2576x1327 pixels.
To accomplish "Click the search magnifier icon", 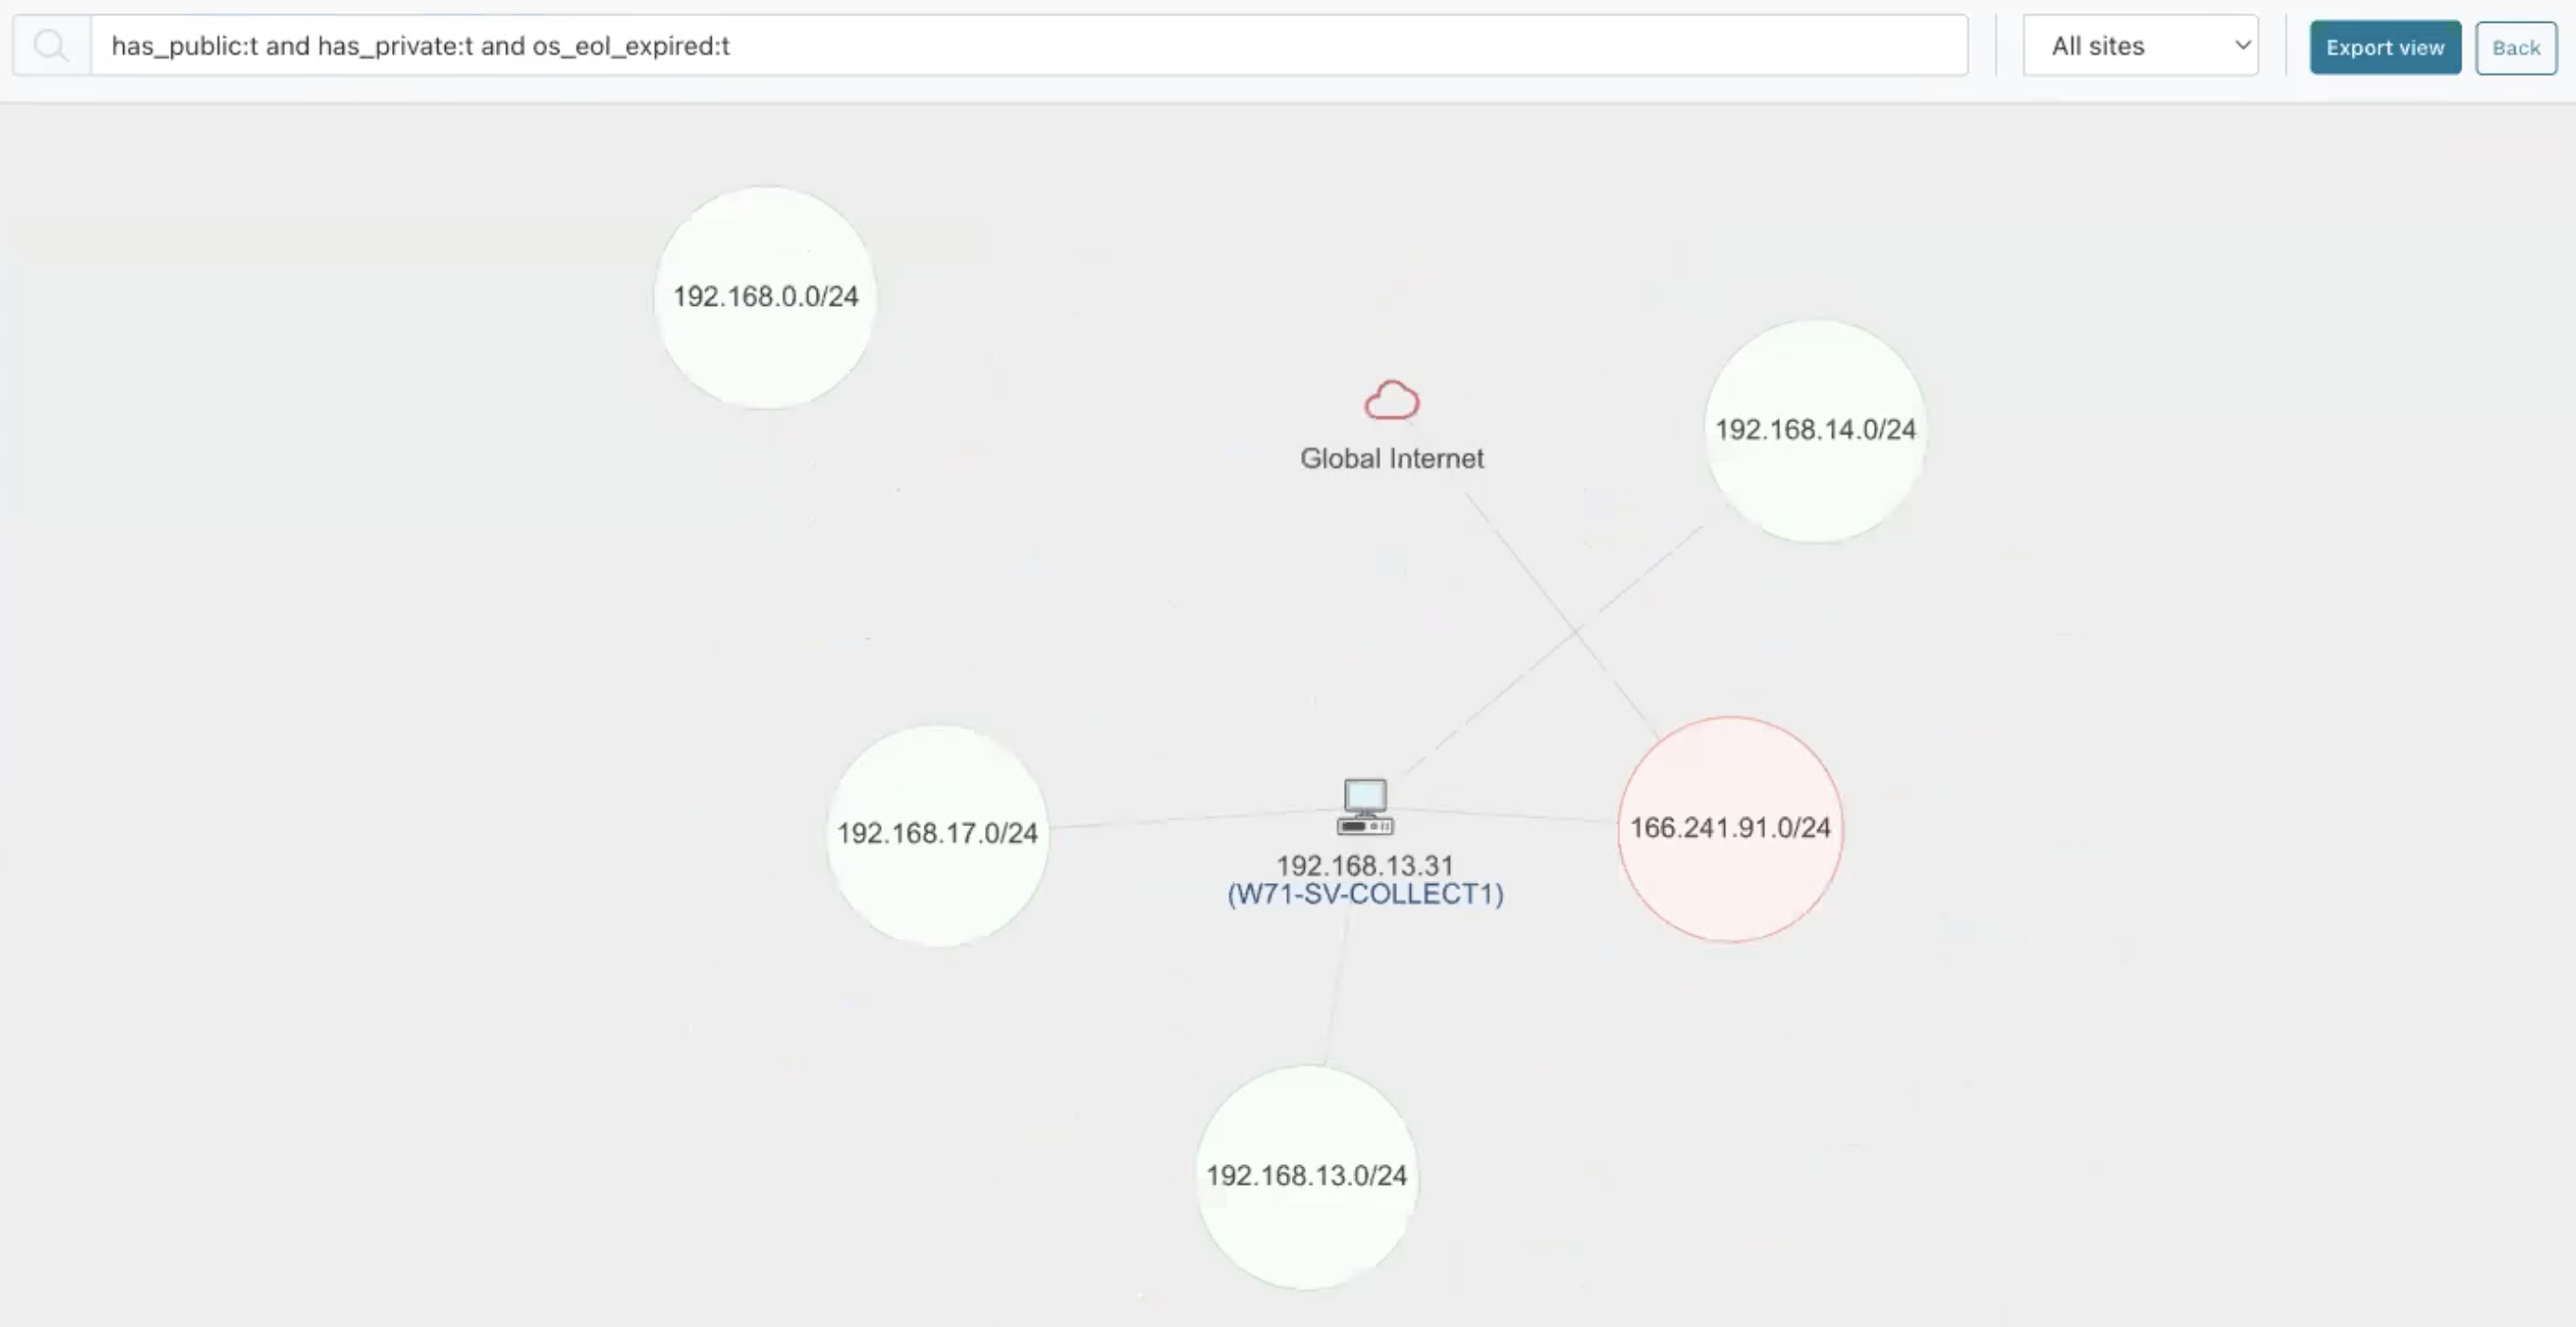I will coord(52,45).
